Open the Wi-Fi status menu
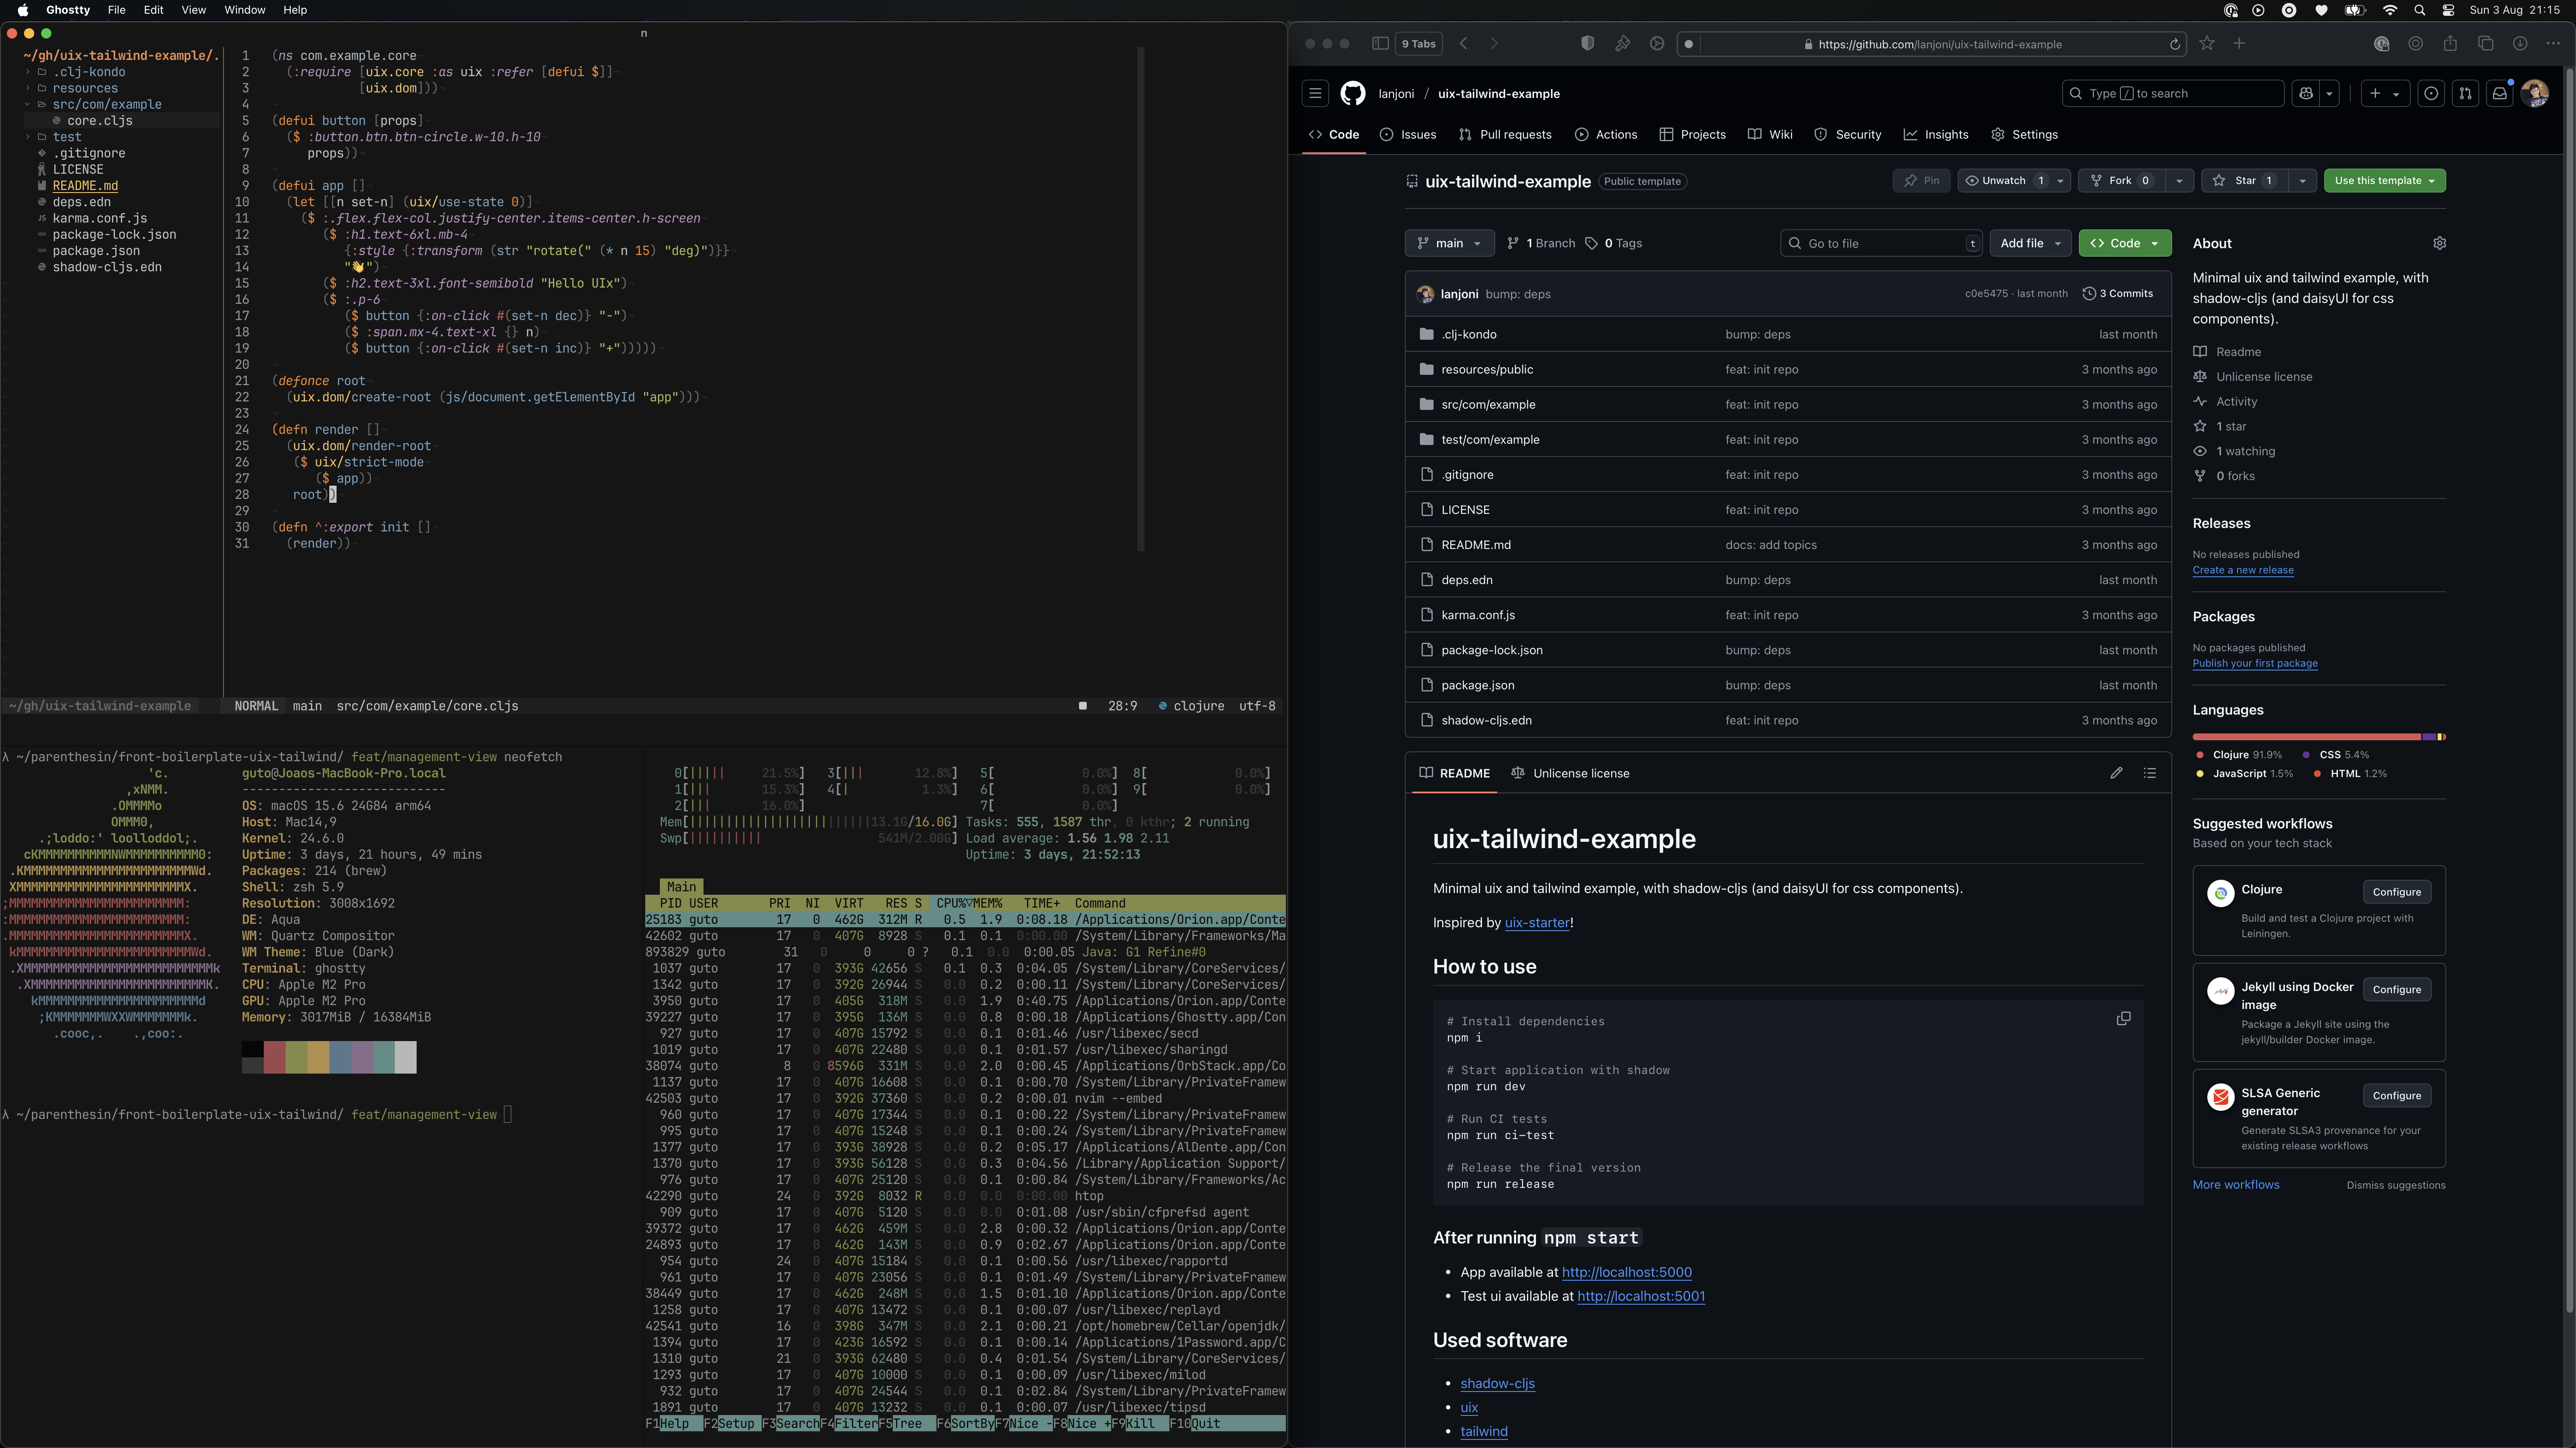Image resolution: width=2576 pixels, height=1448 pixels. click(2390, 10)
